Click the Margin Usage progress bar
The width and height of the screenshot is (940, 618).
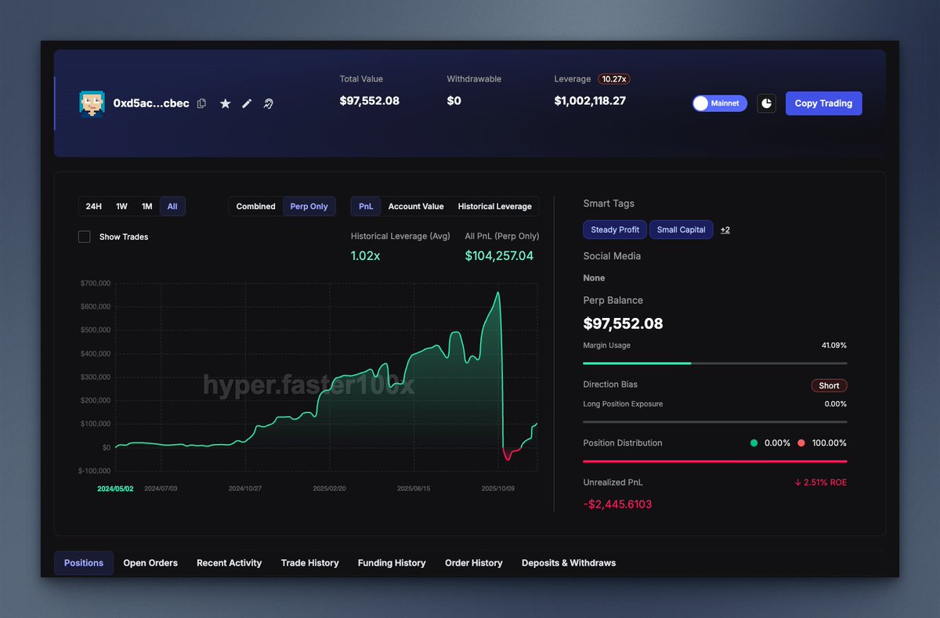pos(715,363)
